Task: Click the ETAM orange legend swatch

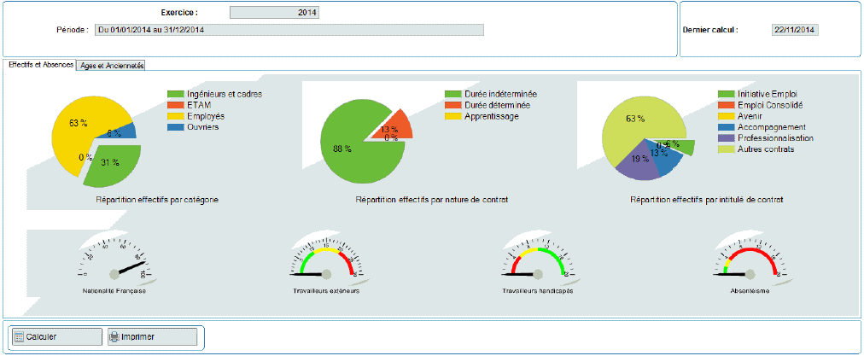Action: click(175, 105)
